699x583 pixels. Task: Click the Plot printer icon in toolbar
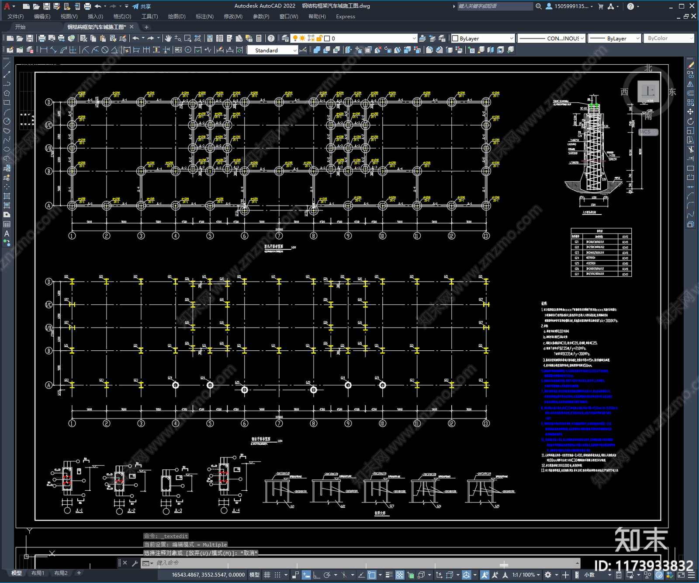click(42, 38)
